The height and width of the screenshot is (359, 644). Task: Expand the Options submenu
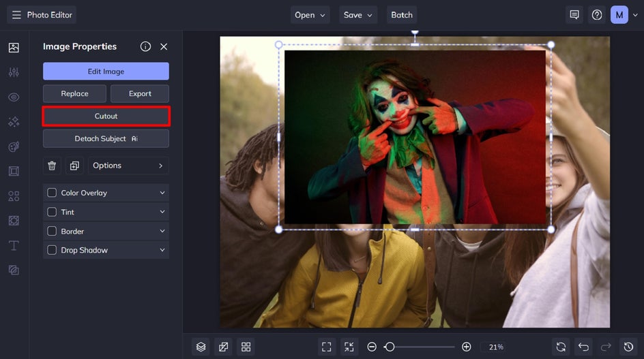128,166
